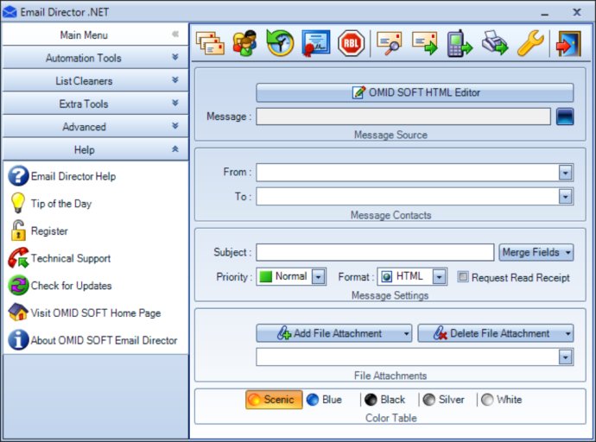This screenshot has width=596, height=442.
Task: Open settings with the wrench icon
Action: point(530,43)
